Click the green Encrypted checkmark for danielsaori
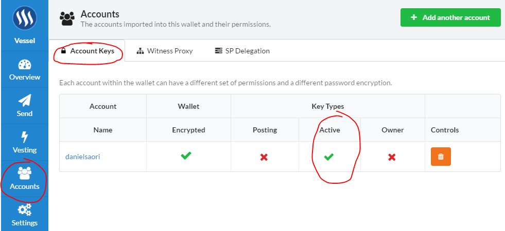Image resolution: width=505 pixels, height=231 pixels. (x=186, y=156)
